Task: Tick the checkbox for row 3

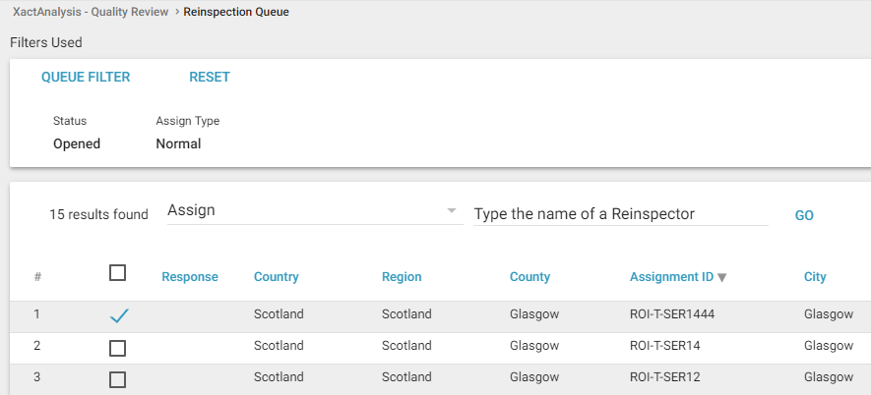Action: pyautogui.click(x=118, y=379)
